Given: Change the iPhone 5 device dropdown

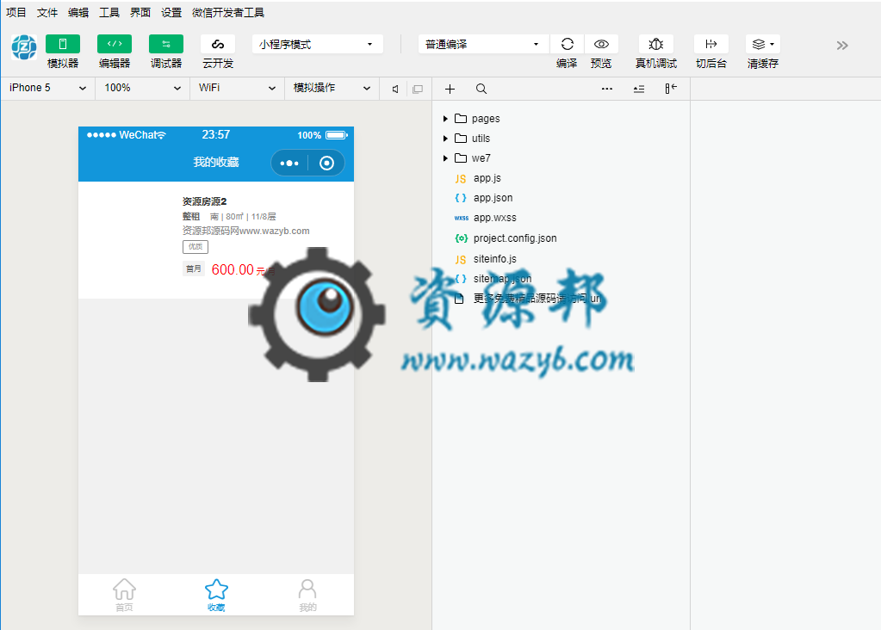Looking at the screenshot, I should [47, 88].
